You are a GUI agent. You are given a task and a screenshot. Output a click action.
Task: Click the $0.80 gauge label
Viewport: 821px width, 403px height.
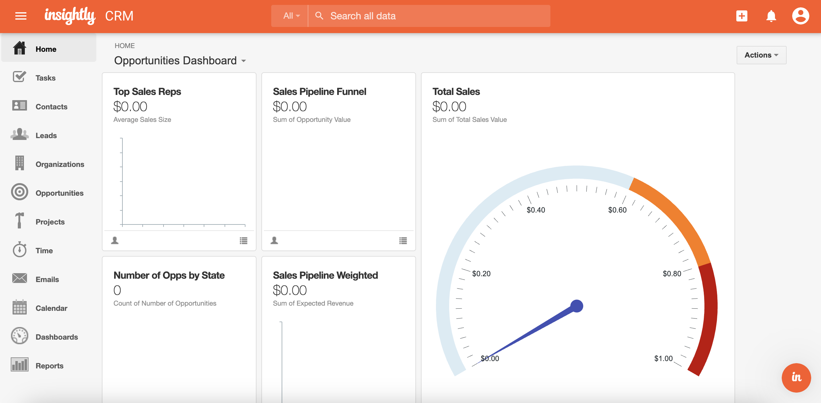pos(672,273)
